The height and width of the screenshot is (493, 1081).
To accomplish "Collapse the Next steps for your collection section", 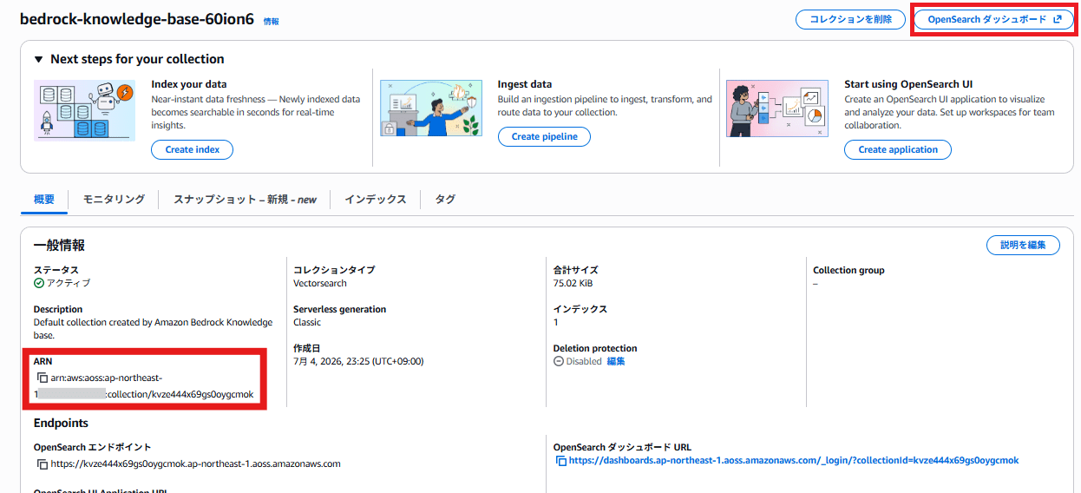I will click(38, 59).
